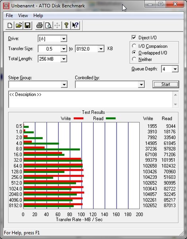
Task: Click the read value 102432
Action: click(168, 166)
